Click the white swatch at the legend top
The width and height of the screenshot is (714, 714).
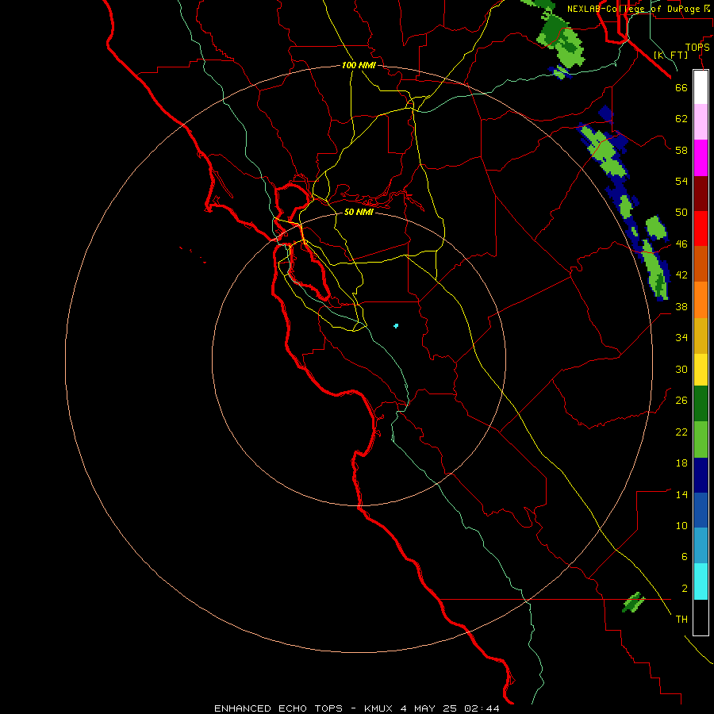point(701,87)
